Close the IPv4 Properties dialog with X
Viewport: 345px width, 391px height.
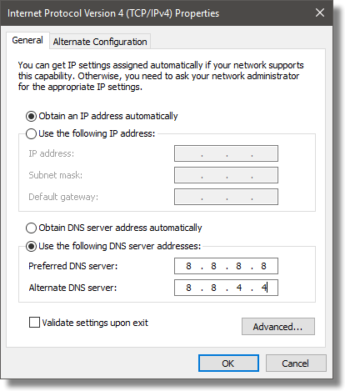click(320, 13)
